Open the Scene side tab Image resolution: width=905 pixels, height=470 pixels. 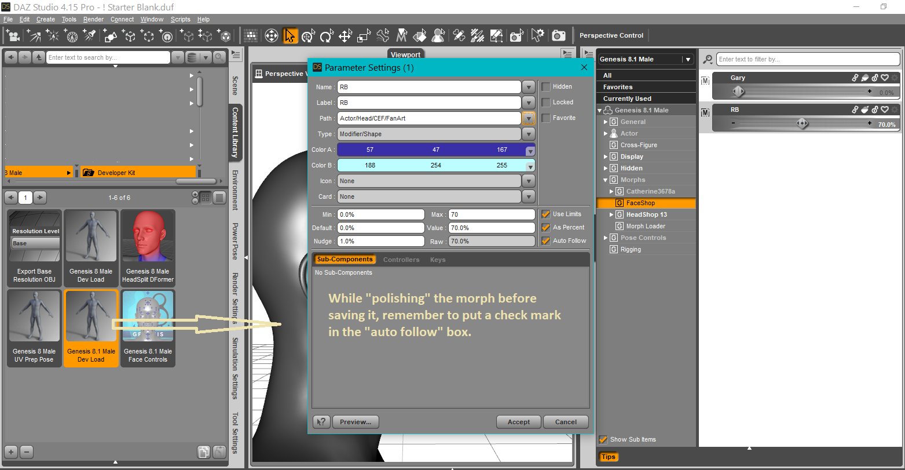point(235,85)
